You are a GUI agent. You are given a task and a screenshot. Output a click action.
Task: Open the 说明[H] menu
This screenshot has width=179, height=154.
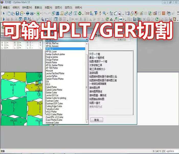(79, 7)
